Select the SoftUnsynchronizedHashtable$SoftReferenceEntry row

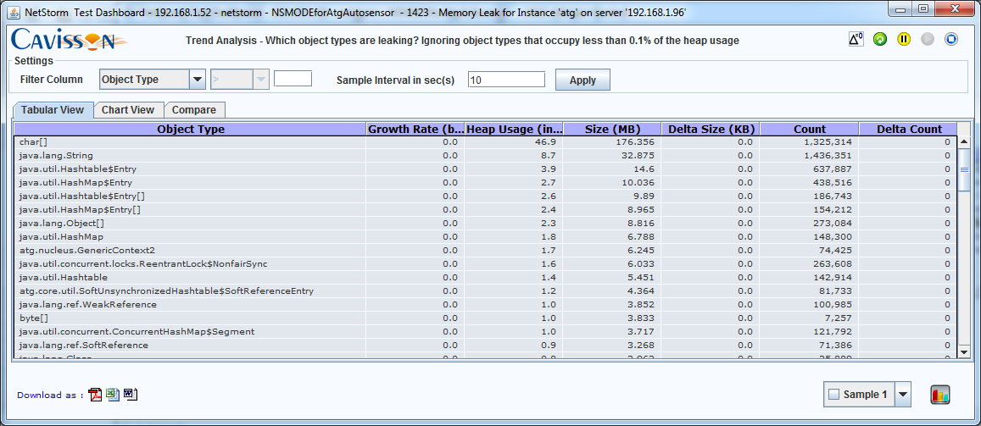(486, 290)
